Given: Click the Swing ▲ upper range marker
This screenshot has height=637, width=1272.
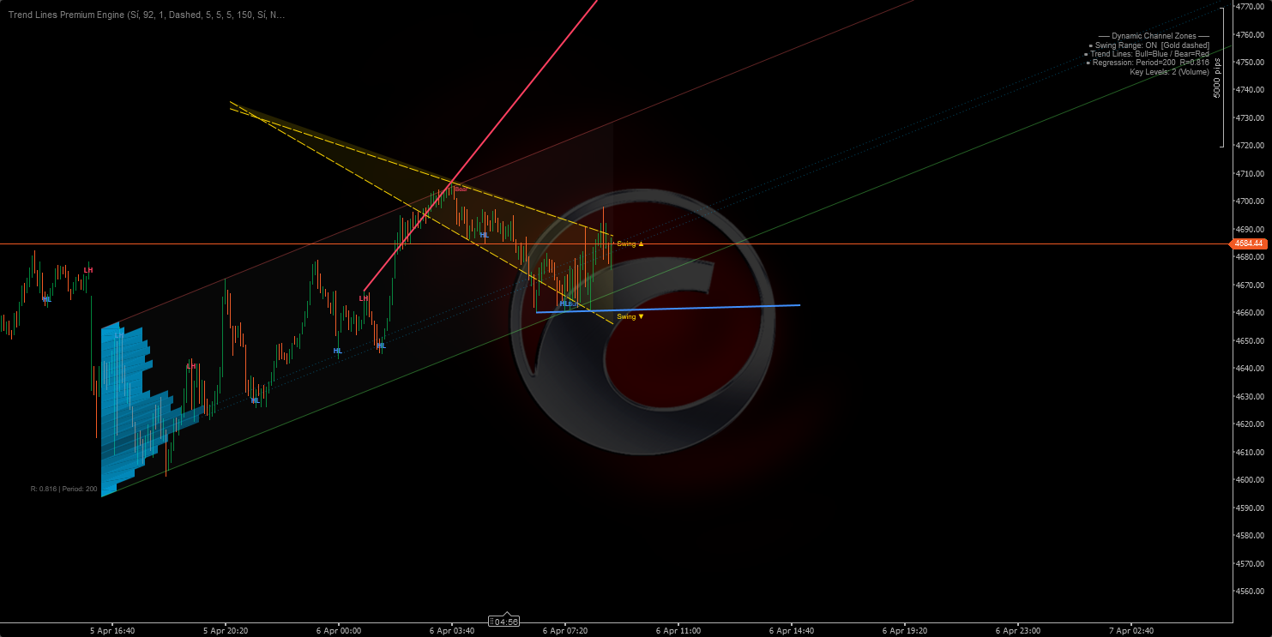Looking at the screenshot, I should (630, 244).
